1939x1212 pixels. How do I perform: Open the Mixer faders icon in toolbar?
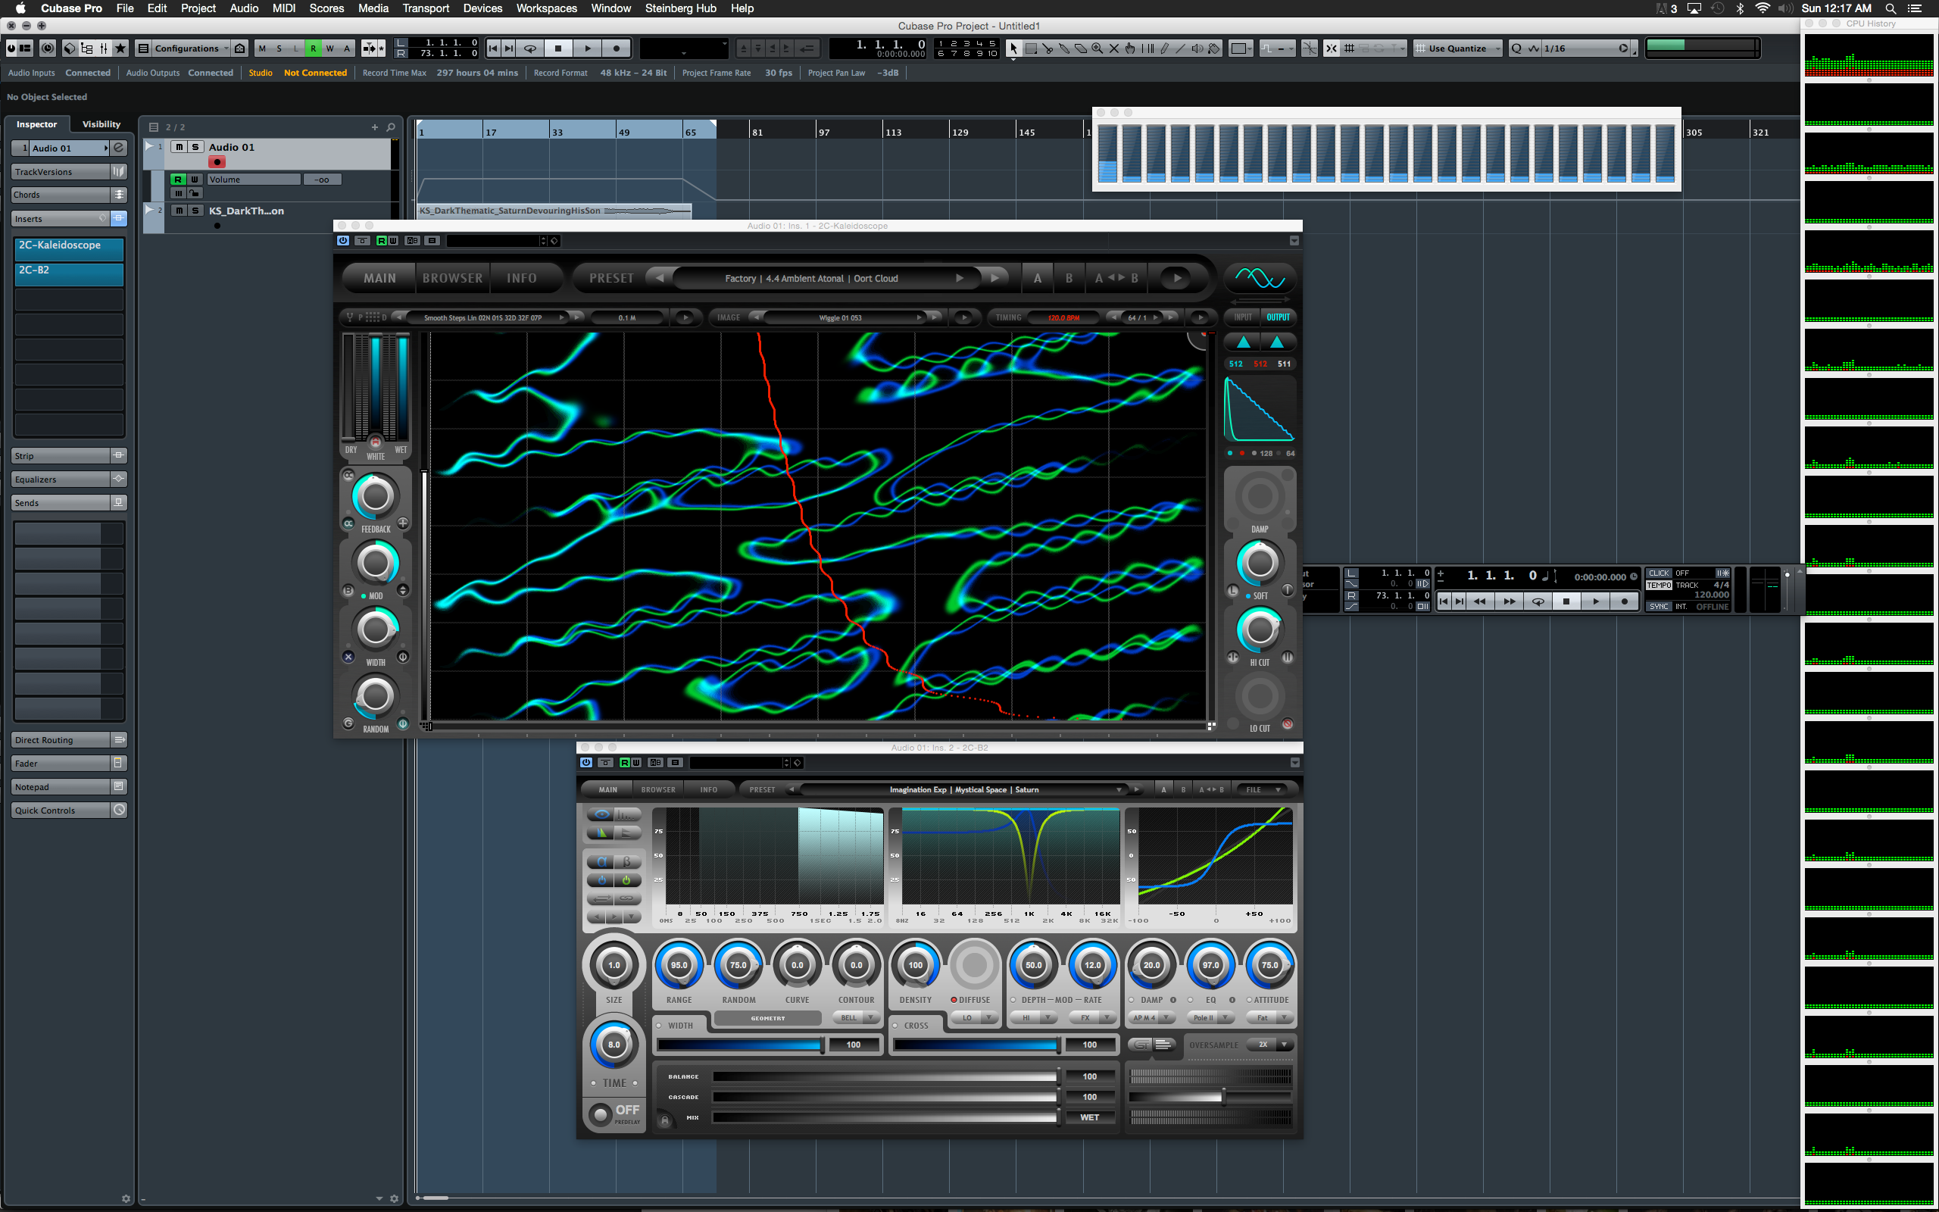point(105,49)
